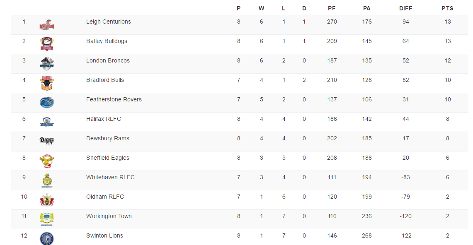Click the PTS column header
473x245 pixels.
(447, 8)
